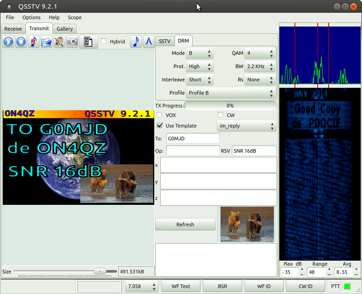Uncheck the Use Template checkbox

(x=160, y=126)
